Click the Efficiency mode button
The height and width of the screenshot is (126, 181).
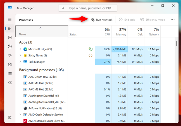pos(153,20)
